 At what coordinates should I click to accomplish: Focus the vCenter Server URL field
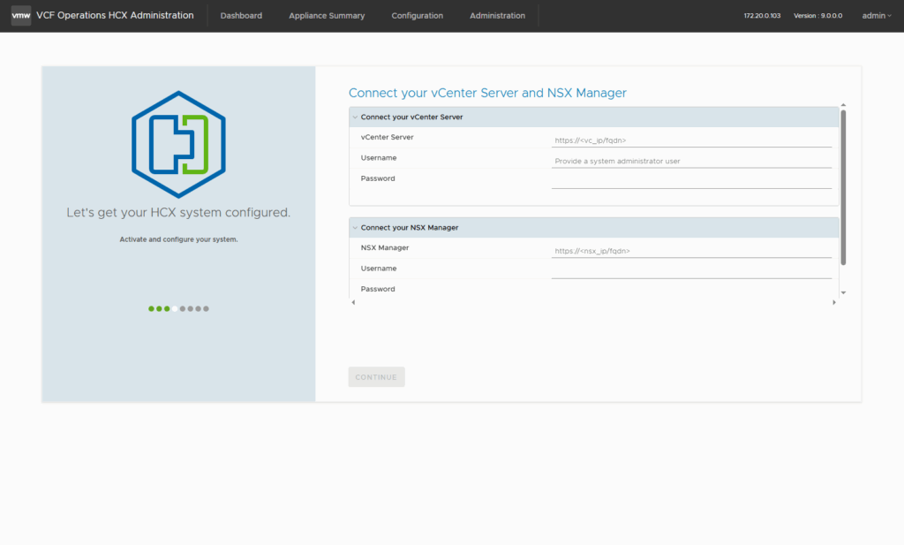690,140
